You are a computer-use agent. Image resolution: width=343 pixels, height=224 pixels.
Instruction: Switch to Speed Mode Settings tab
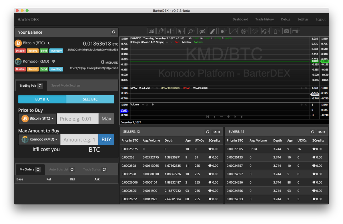coord(66,85)
